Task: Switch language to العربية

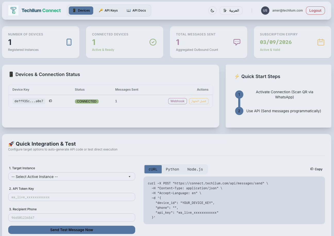Action: tap(231, 11)
